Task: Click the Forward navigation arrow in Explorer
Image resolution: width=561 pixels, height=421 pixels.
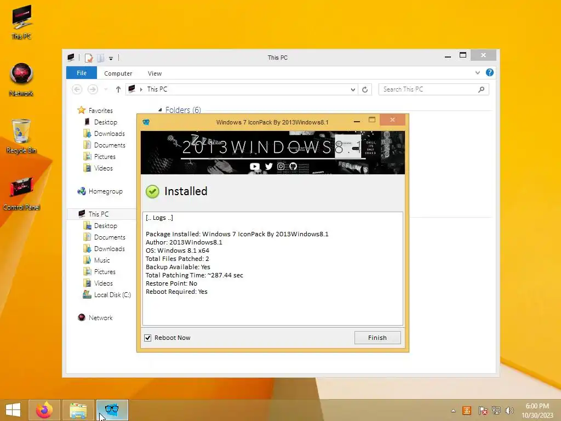Action: click(x=93, y=89)
